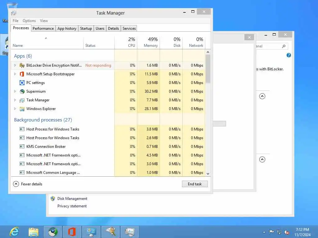The image size is (318, 238).
Task: Open the View menu
Action: click(44, 21)
